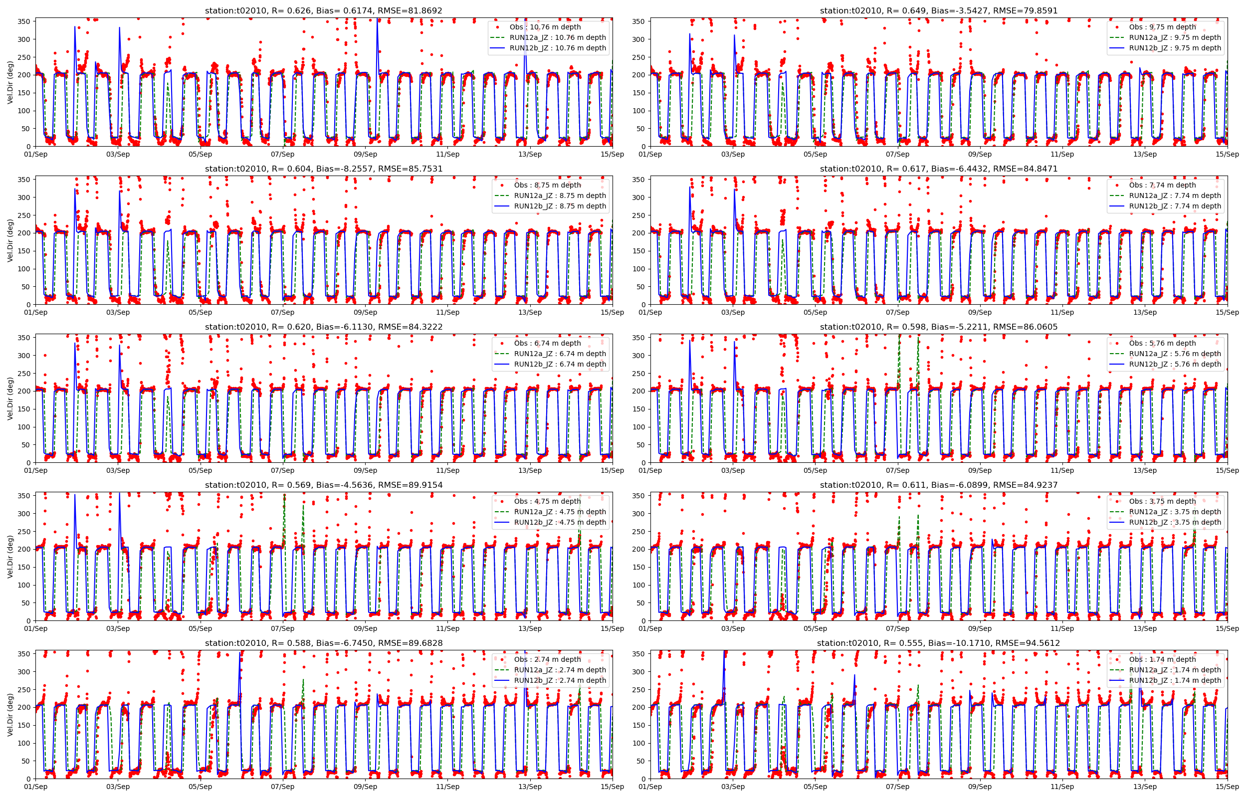The height and width of the screenshot is (798, 1247).
Task: Select the 'Obs : 10.76 m depth' legend entry
Action: point(545,27)
